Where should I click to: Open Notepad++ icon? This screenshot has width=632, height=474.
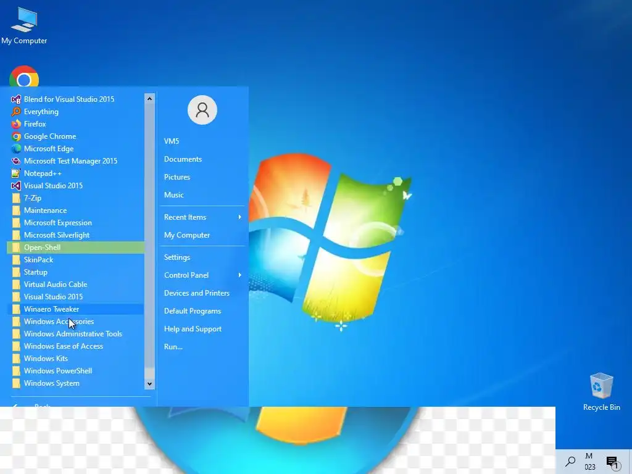pyautogui.click(x=15, y=173)
